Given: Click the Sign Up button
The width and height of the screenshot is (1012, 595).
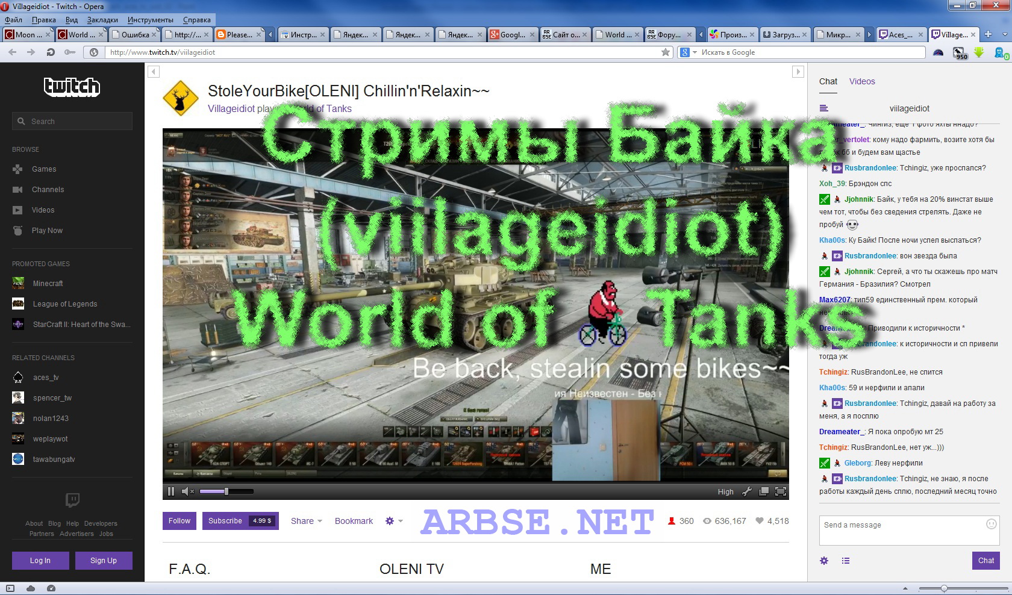Looking at the screenshot, I should click(x=104, y=561).
